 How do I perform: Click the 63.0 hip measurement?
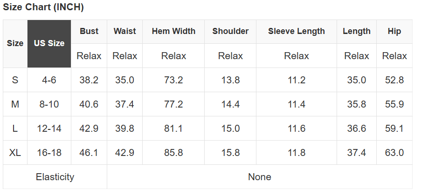(x=394, y=153)
